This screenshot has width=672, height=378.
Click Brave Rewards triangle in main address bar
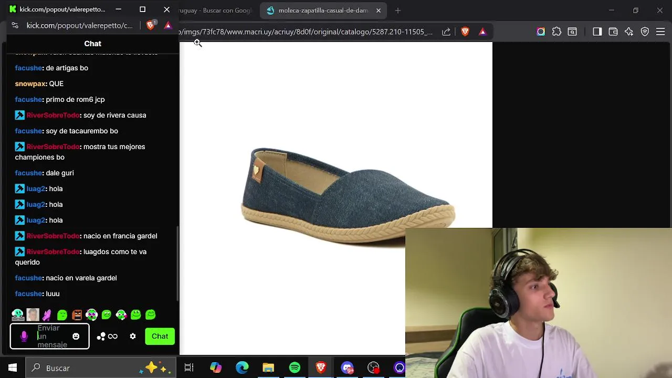[x=482, y=32]
